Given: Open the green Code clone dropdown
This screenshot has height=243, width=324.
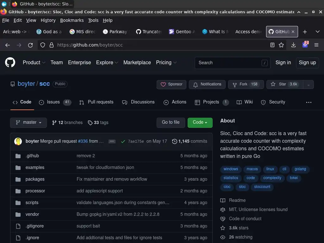Looking at the screenshot, I should click(x=200, y=122).
